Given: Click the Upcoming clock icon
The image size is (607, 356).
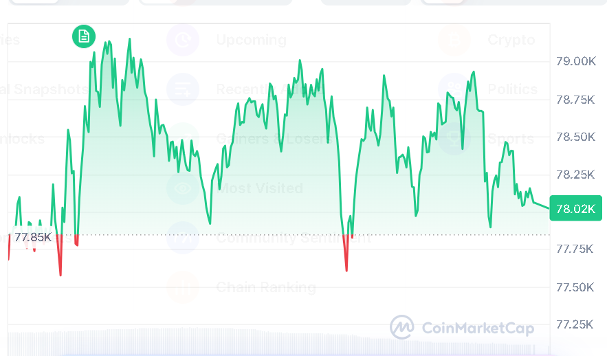Looking at the screenshot, I should 183,40.
